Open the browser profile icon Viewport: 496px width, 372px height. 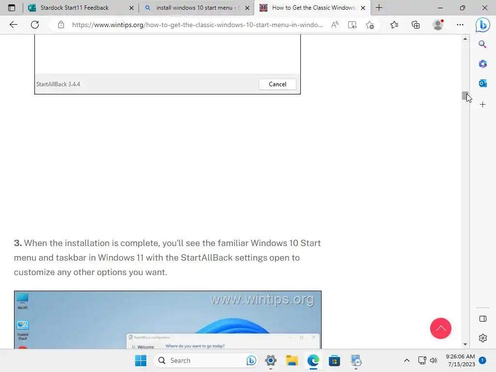[x=438, y=25]
